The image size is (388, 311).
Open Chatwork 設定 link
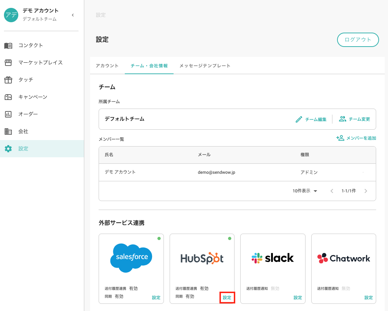pyautogui.click(x=368, y=298)
